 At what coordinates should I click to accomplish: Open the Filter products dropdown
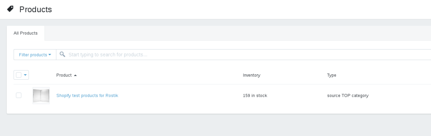point(35,55)
